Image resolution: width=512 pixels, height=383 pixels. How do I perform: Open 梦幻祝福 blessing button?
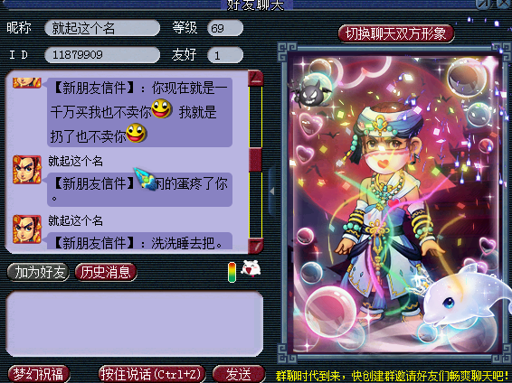coord(39,374)
